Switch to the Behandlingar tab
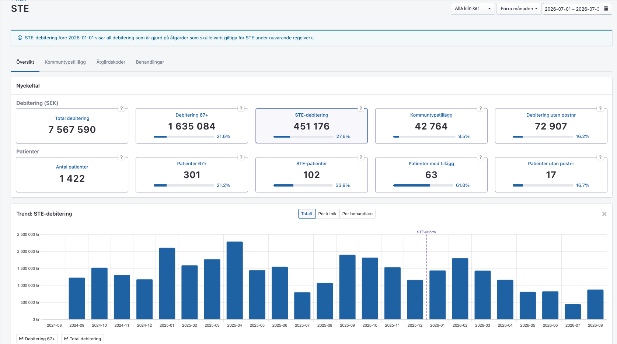 point(150,62)
